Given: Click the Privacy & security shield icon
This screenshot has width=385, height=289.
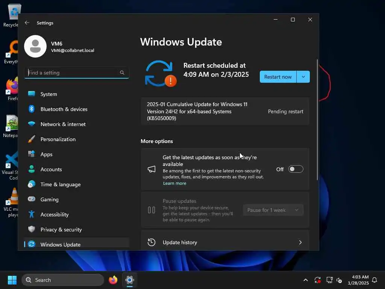Looking at the screenshot, I should click(32, 229).
